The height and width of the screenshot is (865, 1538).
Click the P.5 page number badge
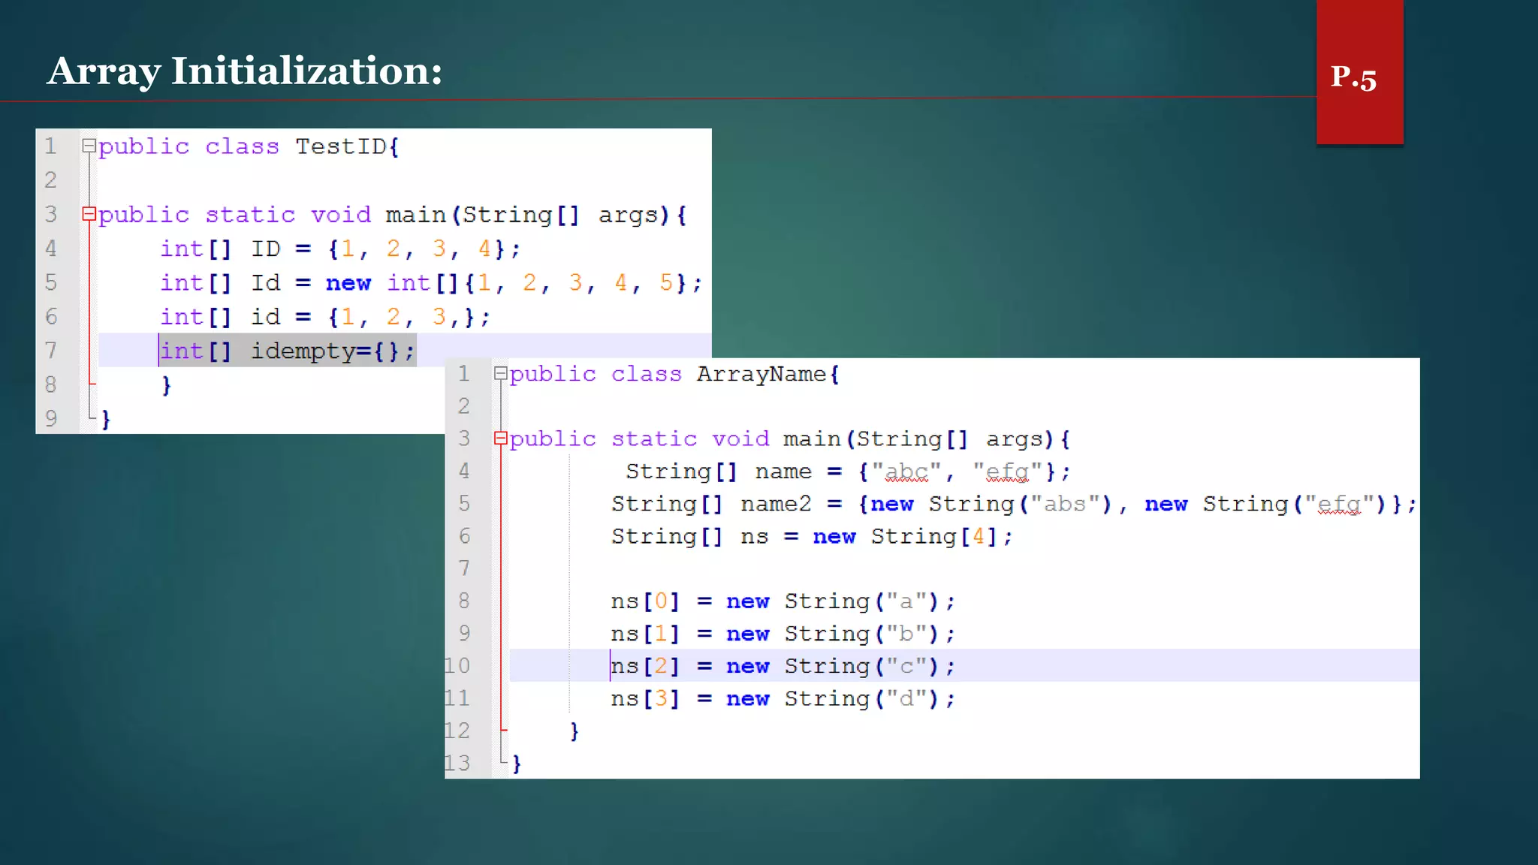1359,73
